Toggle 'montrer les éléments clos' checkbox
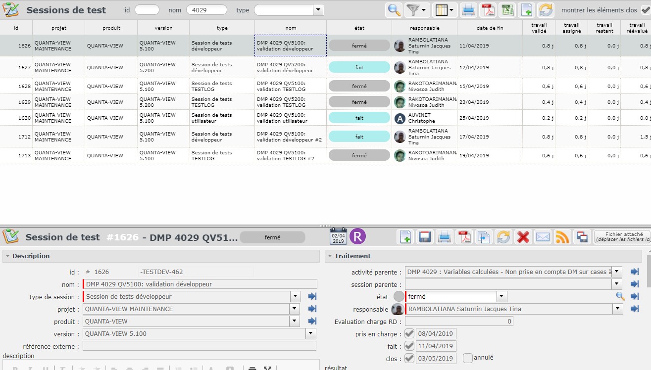Viewport: 651px width, 370px height. click(646, 10)
